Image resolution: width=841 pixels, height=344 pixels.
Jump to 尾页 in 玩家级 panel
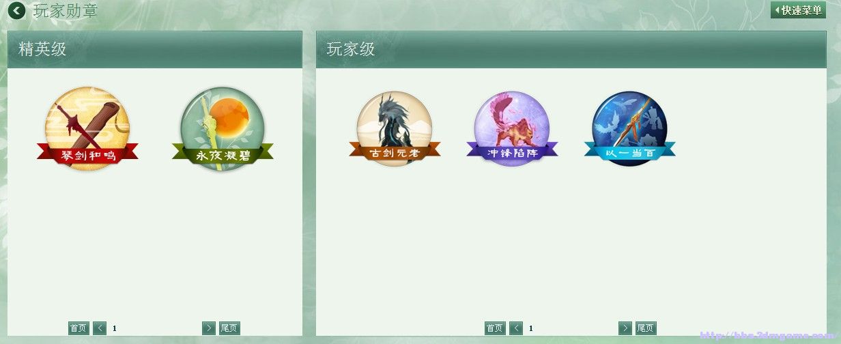click(646, 328)
